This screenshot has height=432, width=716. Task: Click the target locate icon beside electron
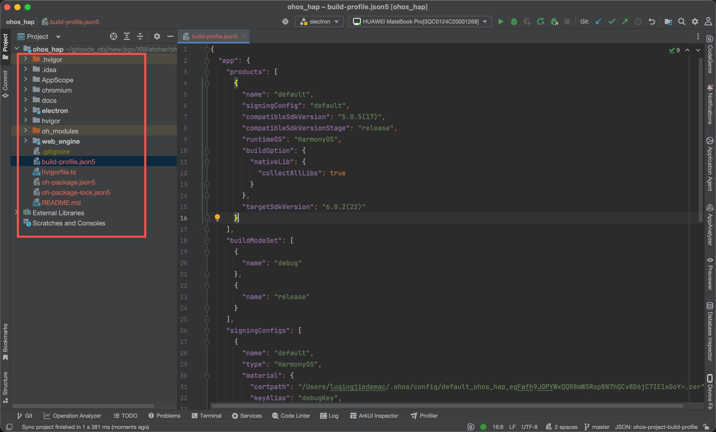point(285,22)
